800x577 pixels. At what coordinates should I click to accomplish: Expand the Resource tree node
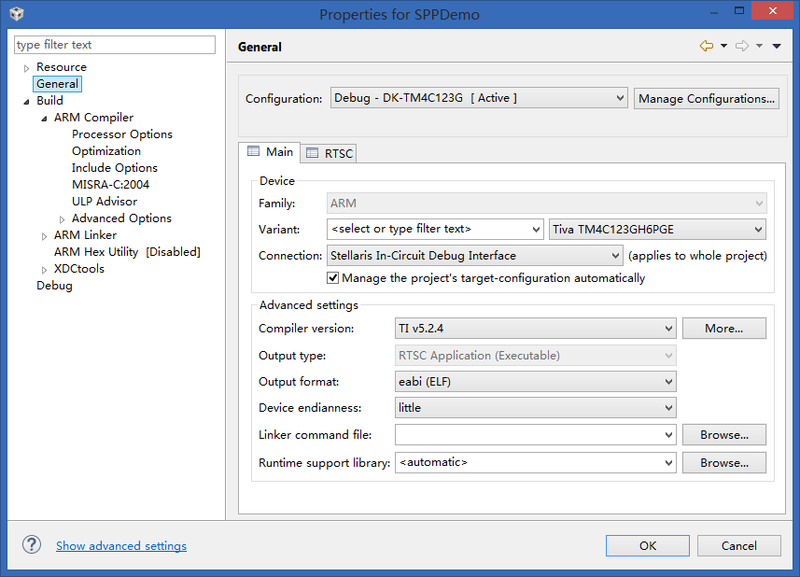[x=26, y=67]
